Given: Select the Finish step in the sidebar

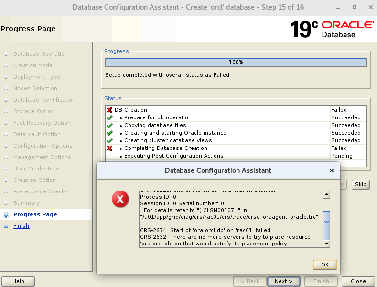Looking at the screenshot, I should coord(21,226).
